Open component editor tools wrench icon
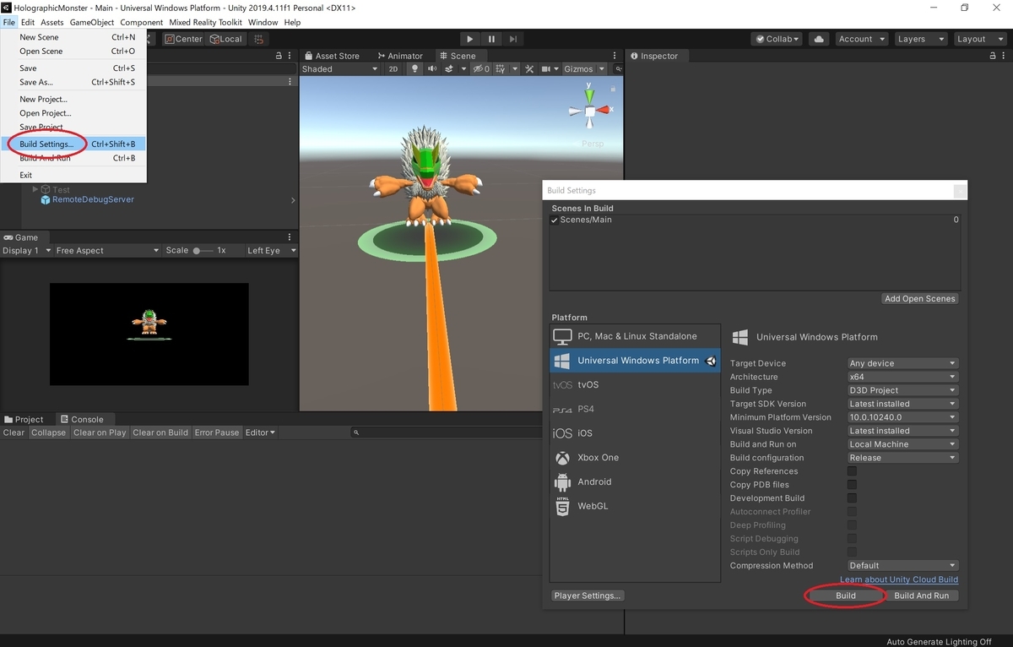 click(529, 69)
